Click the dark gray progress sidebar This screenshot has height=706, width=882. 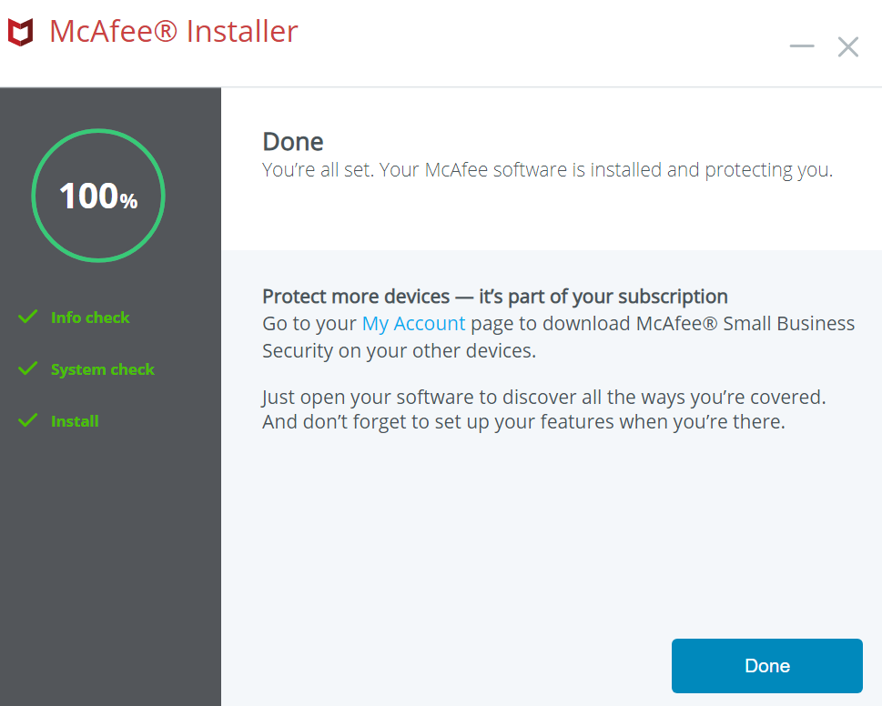tap(110, 546)
